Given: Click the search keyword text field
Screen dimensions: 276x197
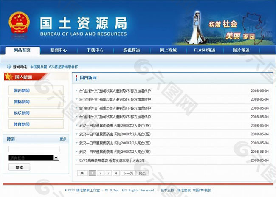Looking at the screenshot, I should point(34,149).
